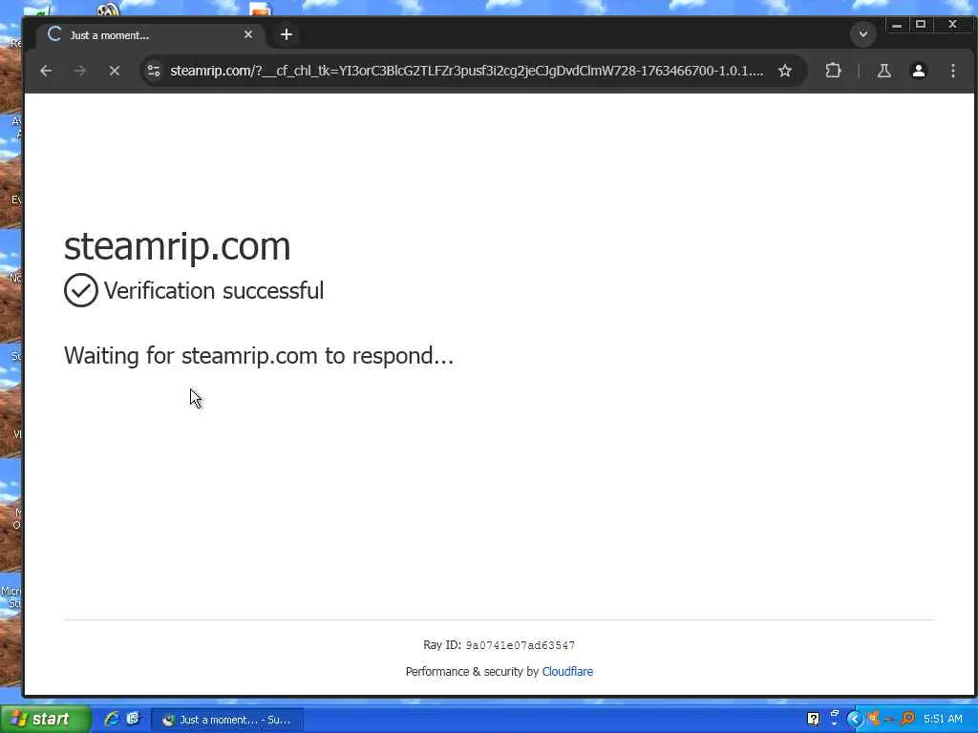
Task: Minimize the Chrome window
Action: [896, 25]
